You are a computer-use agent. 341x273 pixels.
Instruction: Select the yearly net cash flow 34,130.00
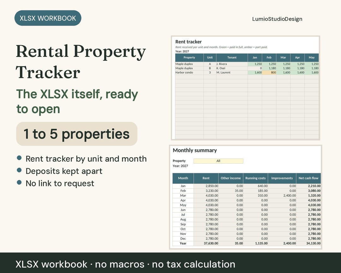coord(308,243)
